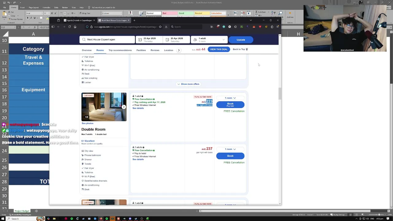The width and height of the screenshot is (393, 221).
Task: Open 'See details' link under 1 adult offer
Action: coord(138,108)
